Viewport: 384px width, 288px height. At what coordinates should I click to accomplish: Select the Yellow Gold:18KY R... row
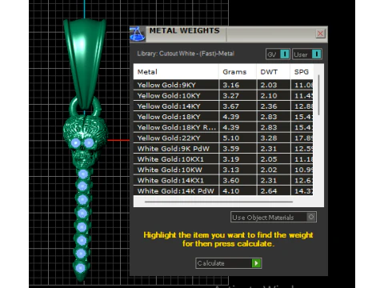(x=223, y=127)
